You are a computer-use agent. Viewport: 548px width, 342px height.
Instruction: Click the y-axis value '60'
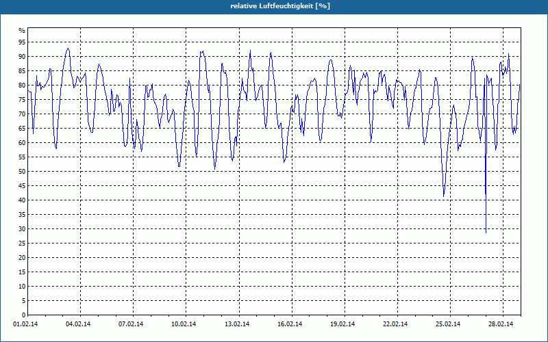[x=22, y=143]
